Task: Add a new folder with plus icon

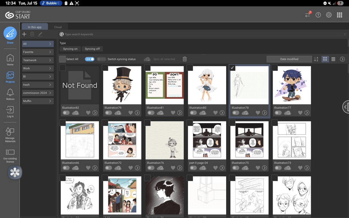Action: (x=24, y=34)
